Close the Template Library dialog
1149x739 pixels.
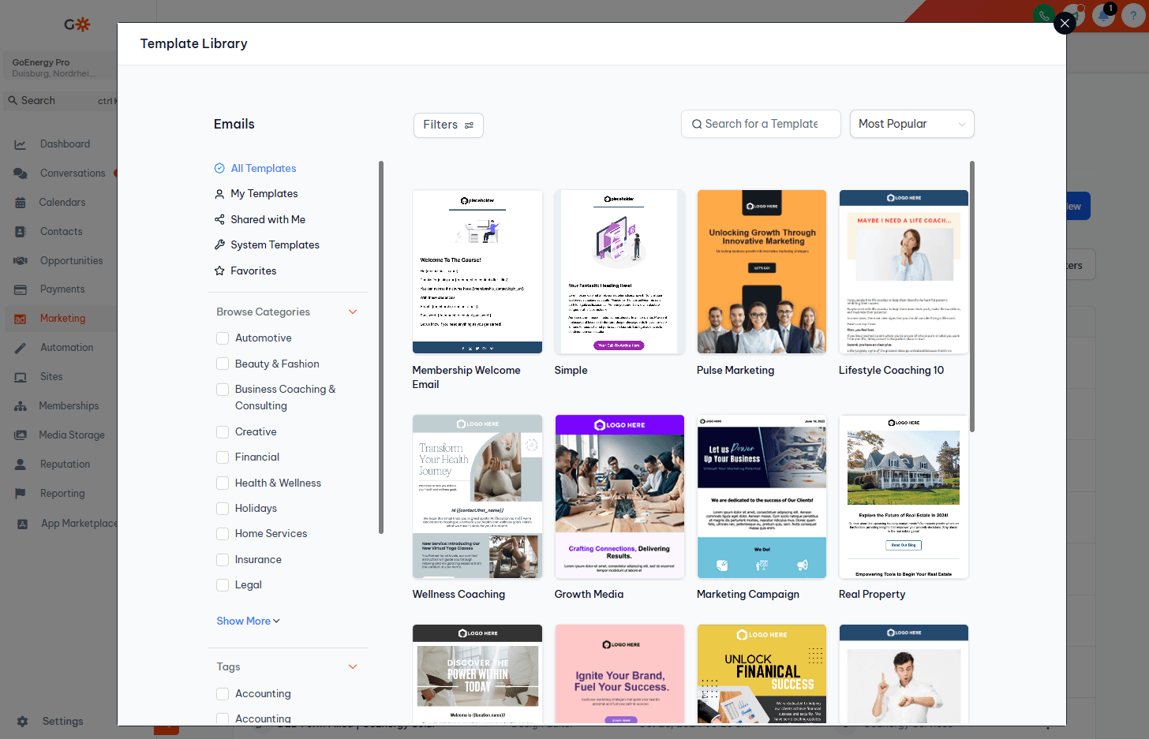click(1065, 23)
